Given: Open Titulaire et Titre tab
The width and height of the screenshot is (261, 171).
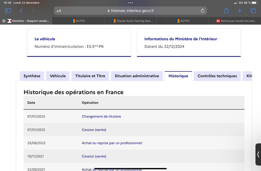Looking at the screenshot, I should [x=90, y=76].
